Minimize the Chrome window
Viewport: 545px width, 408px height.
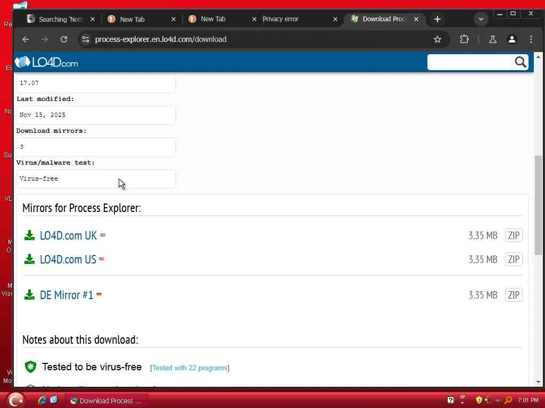tap(499, 13)
